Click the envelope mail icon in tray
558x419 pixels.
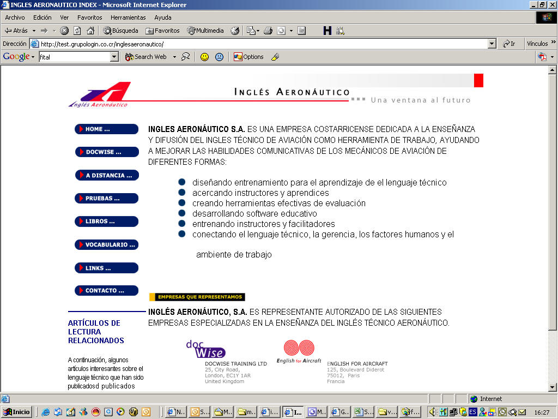pos(522,412)
